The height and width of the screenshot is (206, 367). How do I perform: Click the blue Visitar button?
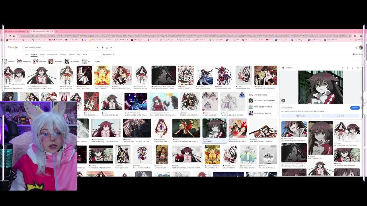[355, 108]
